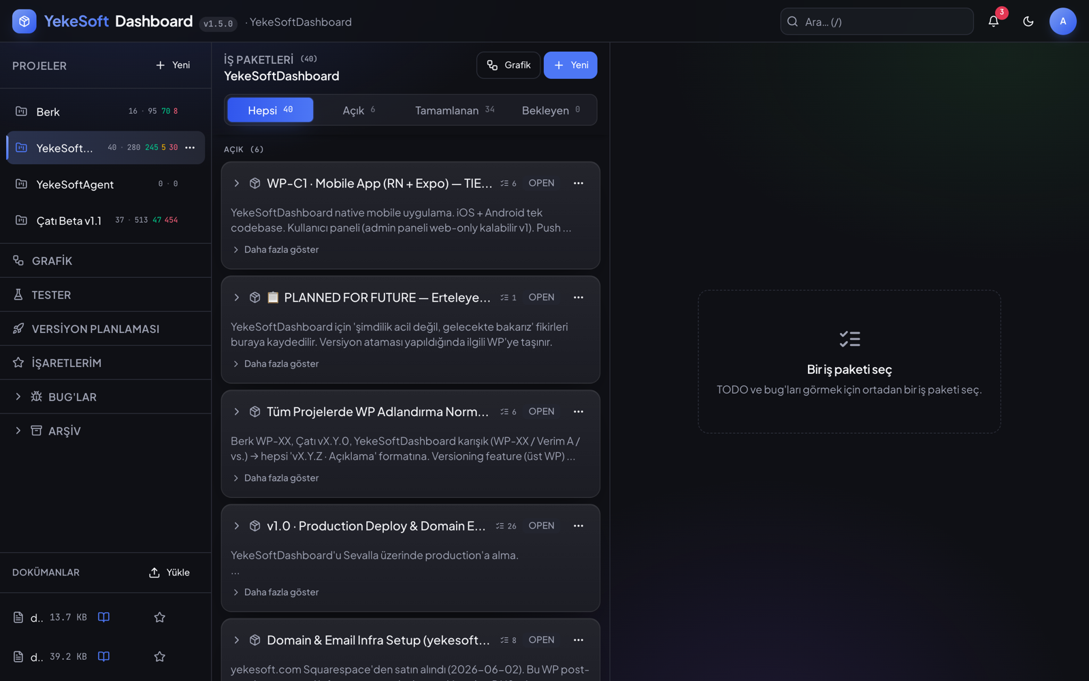Open the GRAFİK sidebar section
This screenshot has width=1089, height=681.
(x=105, y=261)
